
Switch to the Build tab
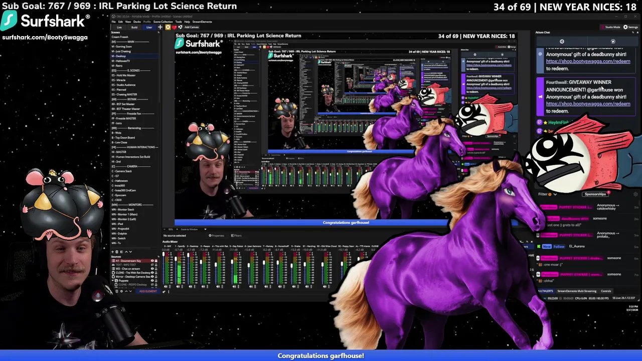134,27
